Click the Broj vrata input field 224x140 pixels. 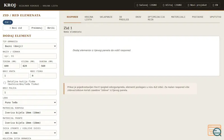[16, 76]
